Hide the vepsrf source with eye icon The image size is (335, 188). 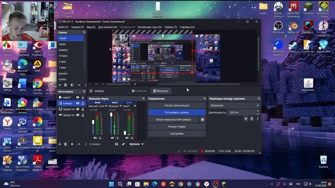[77, 98]
